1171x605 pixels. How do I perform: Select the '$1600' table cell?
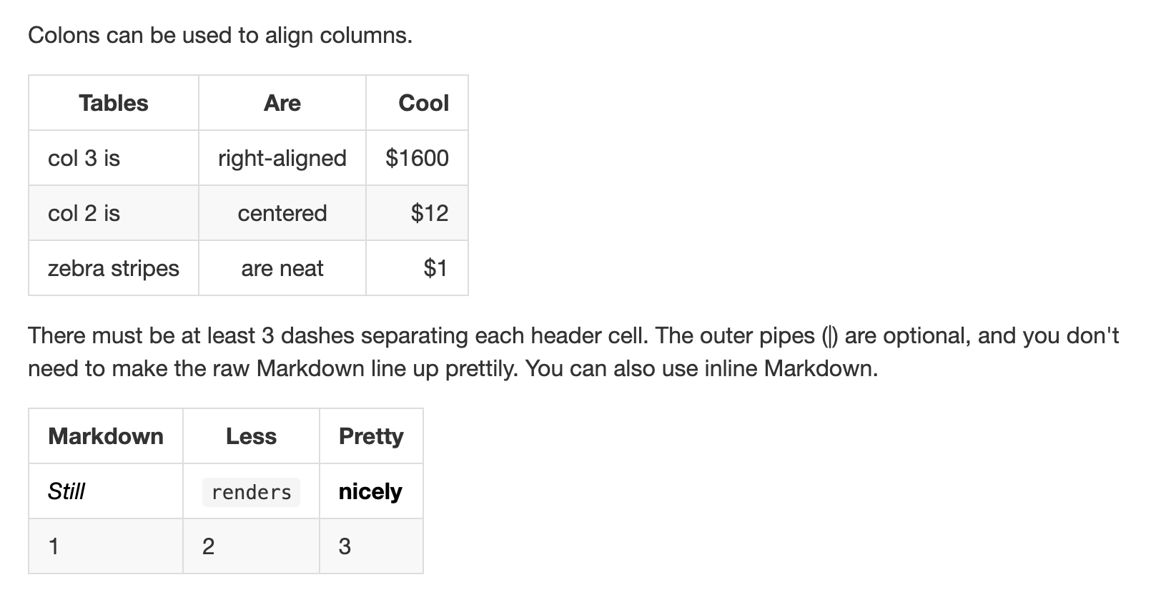tap(417, 158)
